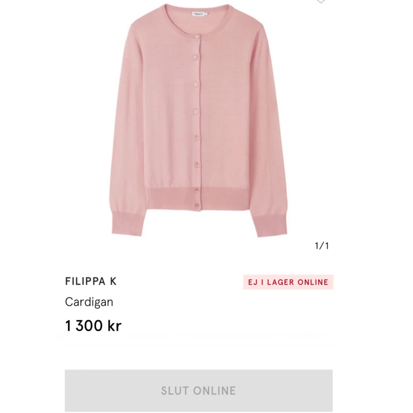Click the pink cardigan product image
The width and height of the screenshot is (413, 413).
199,120
